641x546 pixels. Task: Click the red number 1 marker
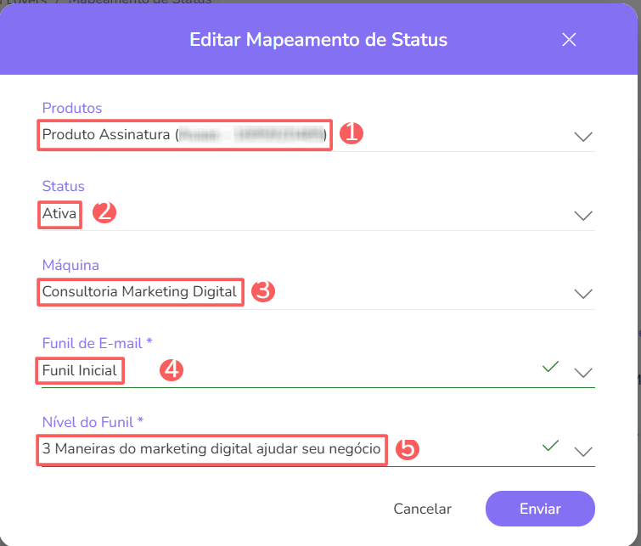coord(351,133)
